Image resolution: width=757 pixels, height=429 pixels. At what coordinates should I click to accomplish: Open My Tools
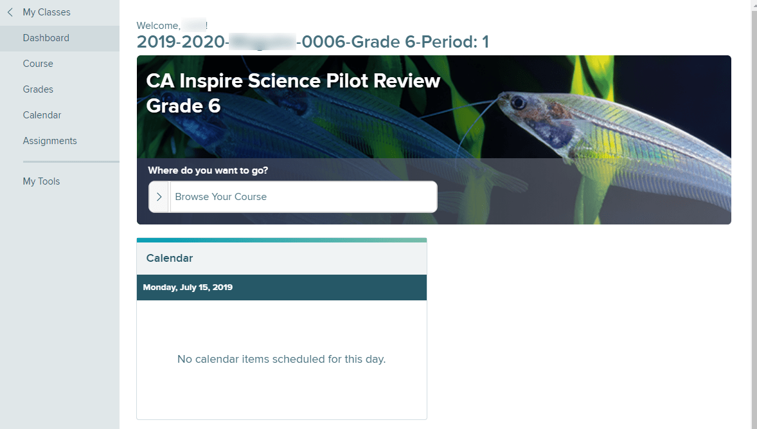pos(41,181)
